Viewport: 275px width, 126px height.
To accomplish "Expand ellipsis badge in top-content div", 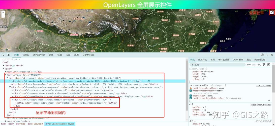I will (x=34, y=72).
